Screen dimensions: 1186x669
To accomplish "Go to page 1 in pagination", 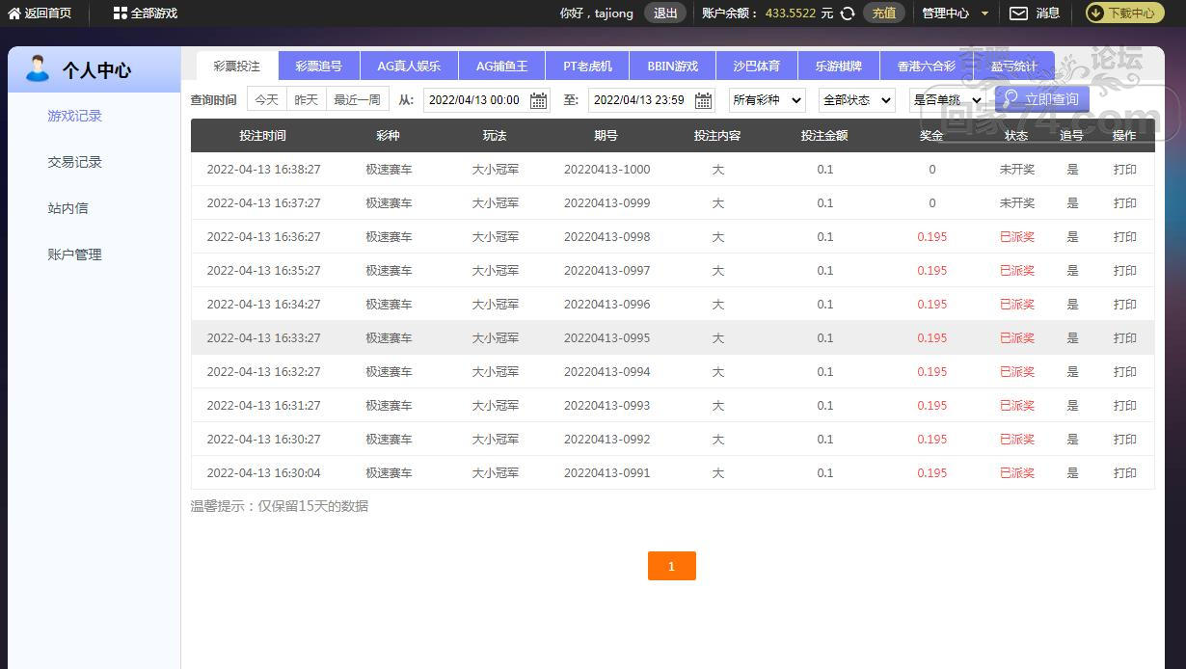I will point(672,567).
